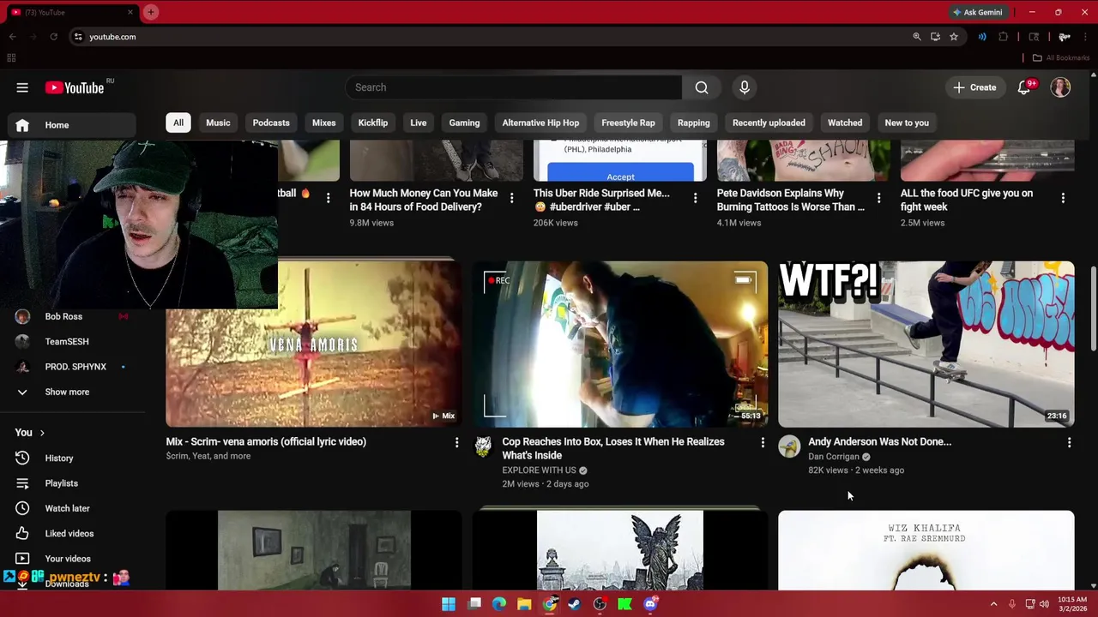Open the YouTube hamburger guide menu
The width and height of the screenshot is (1098, 617).
(22, 87)
